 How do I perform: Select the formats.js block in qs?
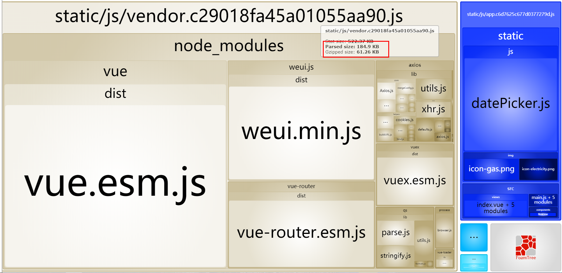[x=421, y=264]
